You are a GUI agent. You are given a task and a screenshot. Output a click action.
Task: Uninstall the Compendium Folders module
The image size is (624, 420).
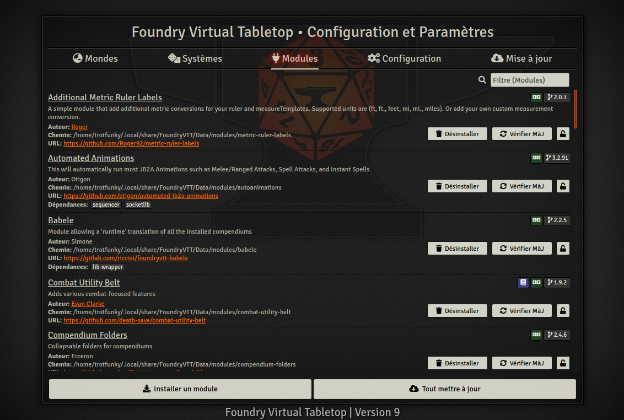tap(458, 363)
